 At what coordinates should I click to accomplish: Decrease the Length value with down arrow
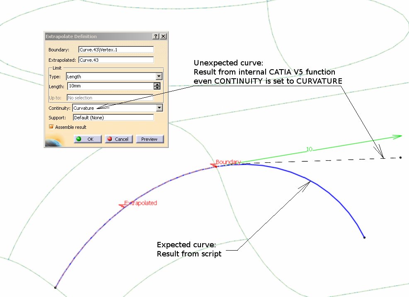157,88
